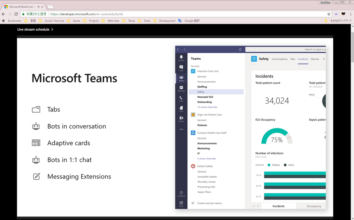Select the Meetings calendar icon
The image size is (354, 220).
[x=181, y=88]
